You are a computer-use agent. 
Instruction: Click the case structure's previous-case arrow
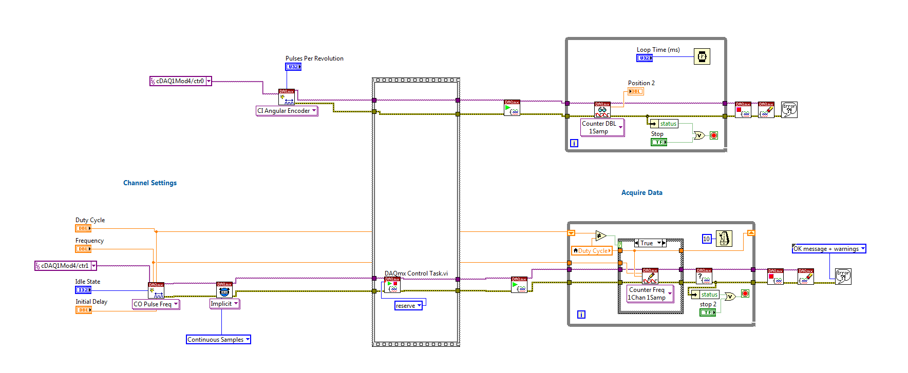point(637,243)
